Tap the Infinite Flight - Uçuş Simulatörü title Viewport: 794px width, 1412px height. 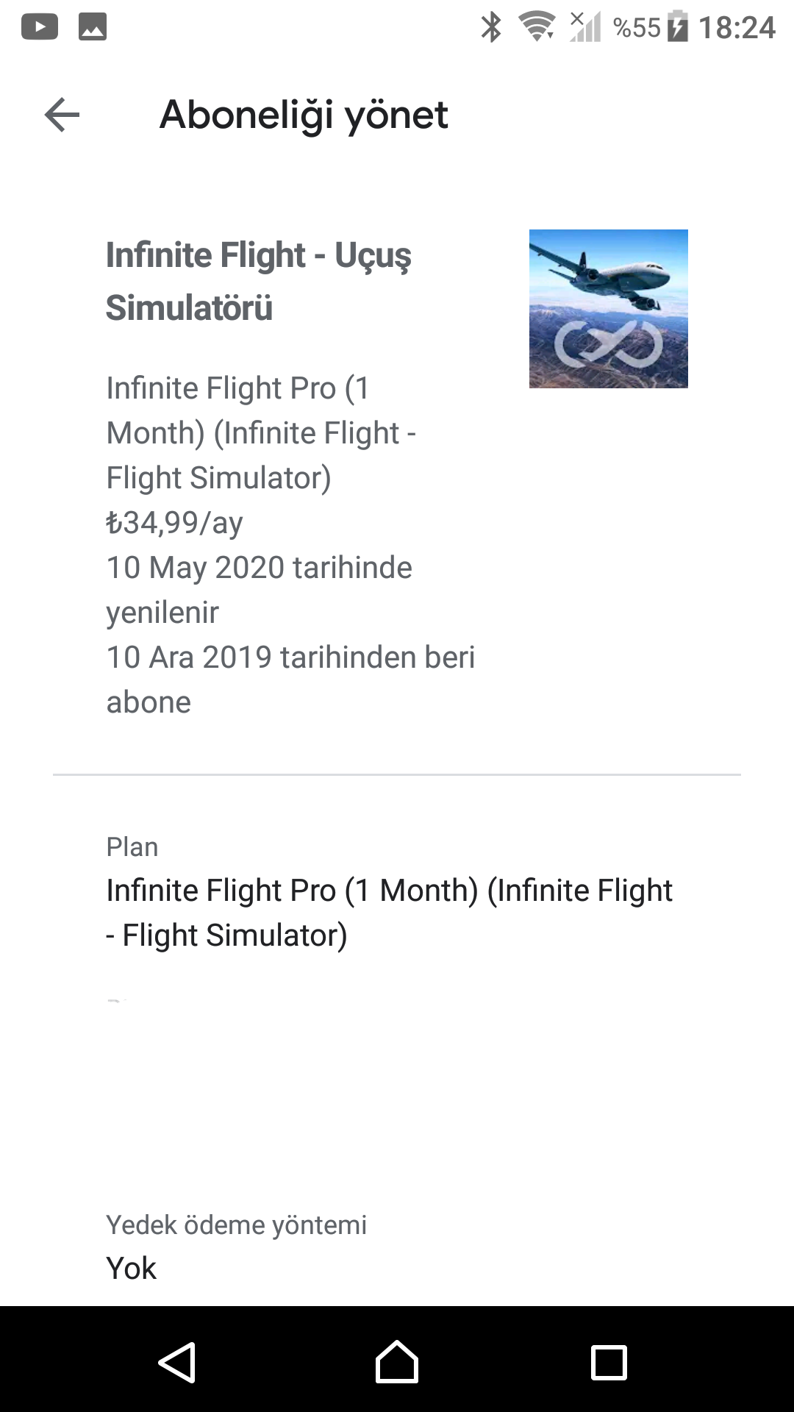(x=258, y=281)
